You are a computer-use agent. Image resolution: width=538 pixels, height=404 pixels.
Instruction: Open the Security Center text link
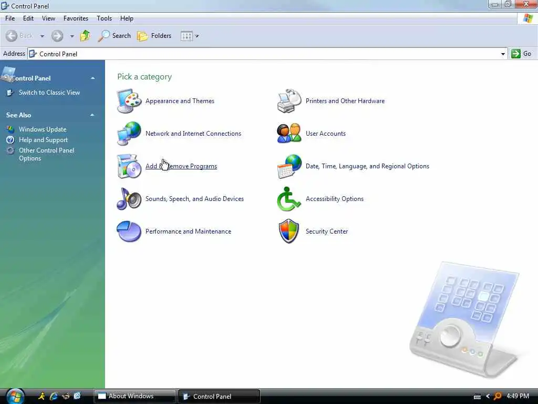327,231
